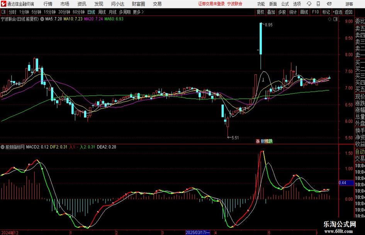Switch to the 周线 weekly tab

click(x=102, y=12)
